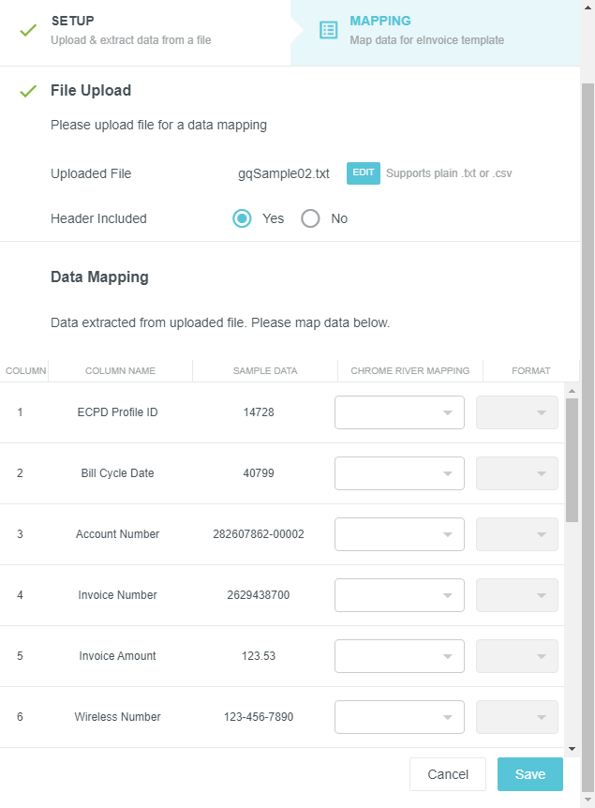Click the File Upload green checkmark icon

click(x=28, y=91)
